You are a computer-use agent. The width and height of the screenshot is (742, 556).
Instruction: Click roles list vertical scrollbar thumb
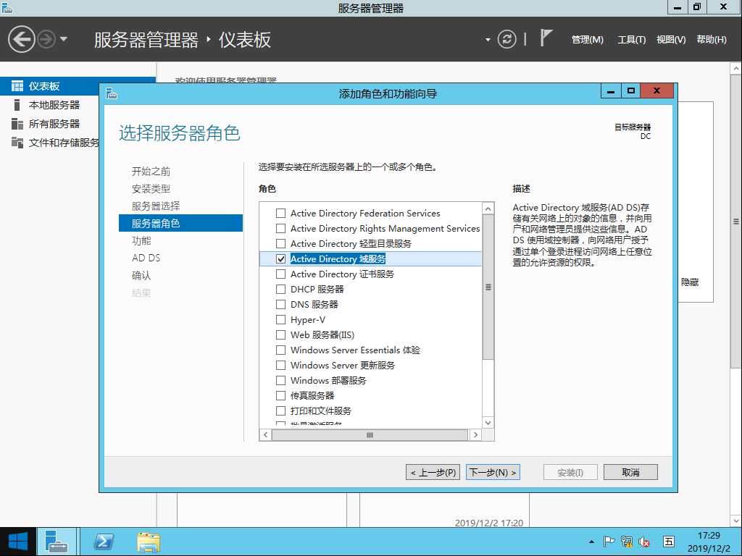[488, 287]
